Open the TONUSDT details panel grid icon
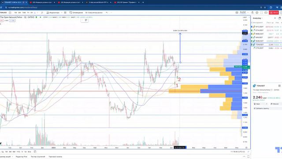This screenshot has width=282, height=159. click(279, 86)
